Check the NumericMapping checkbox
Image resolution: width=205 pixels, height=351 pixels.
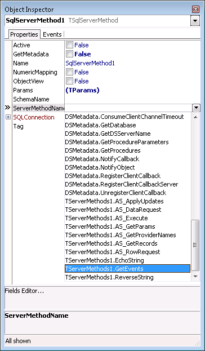70,72
